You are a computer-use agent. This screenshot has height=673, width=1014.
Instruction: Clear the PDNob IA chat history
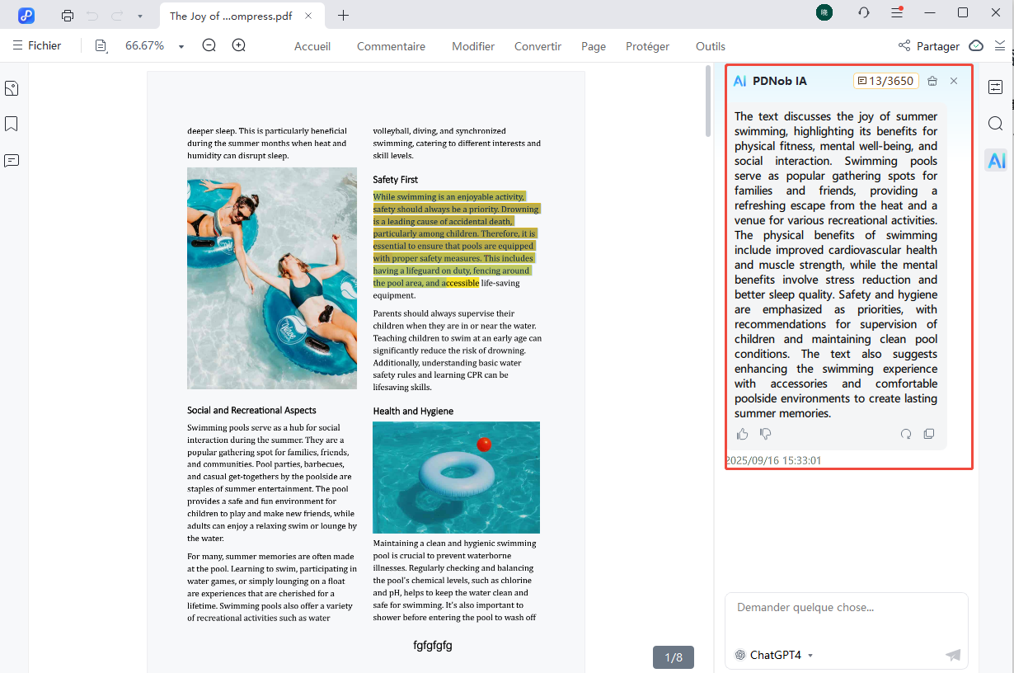(x=932, y=81)
